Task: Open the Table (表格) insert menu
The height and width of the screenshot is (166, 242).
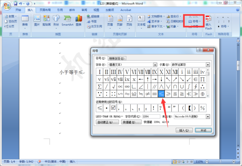Action: [x=25, y=22]
